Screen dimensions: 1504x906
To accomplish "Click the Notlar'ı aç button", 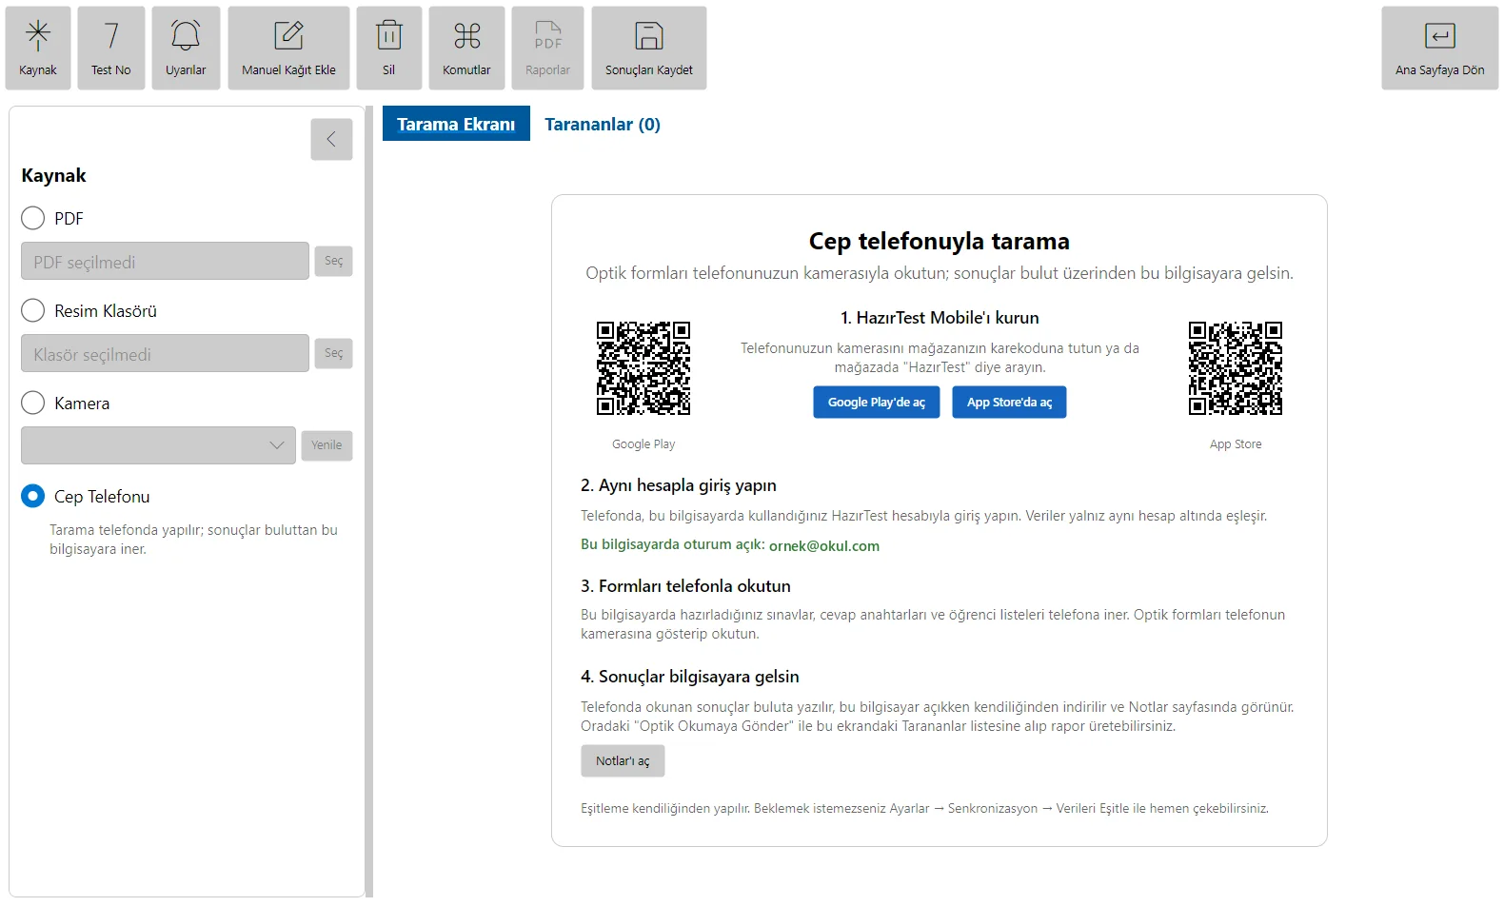I will coord(623,761).
